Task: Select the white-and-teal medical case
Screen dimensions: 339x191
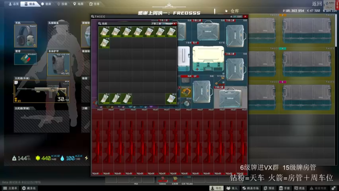Action: (x=208, y=59)
